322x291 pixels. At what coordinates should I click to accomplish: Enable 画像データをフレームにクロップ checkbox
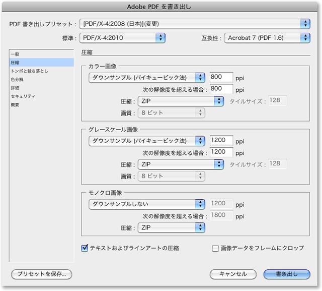(215, 248)
